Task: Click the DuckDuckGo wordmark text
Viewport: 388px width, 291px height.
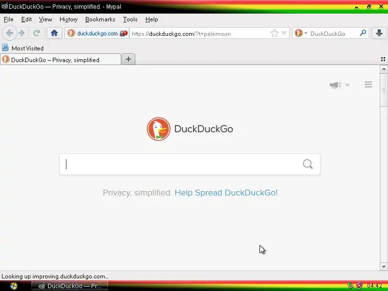Action: tap(204, 129)
